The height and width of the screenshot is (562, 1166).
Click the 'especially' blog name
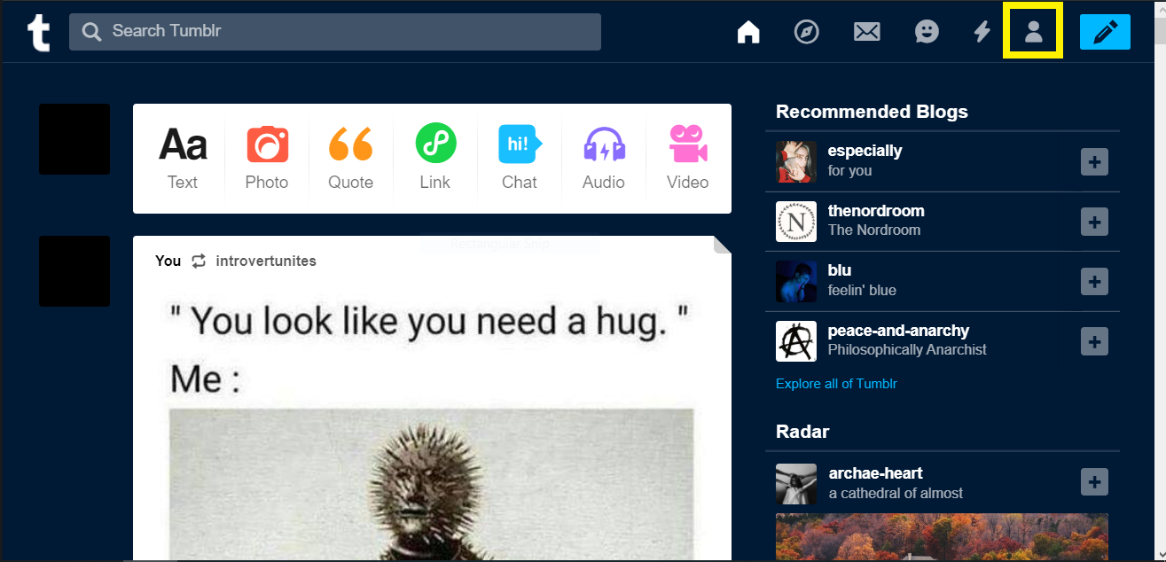coord(865,151)
